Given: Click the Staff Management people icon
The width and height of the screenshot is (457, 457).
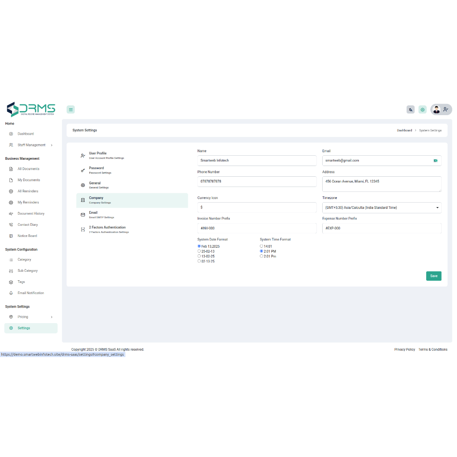Looking at the screenshot, I should [11, 145].
